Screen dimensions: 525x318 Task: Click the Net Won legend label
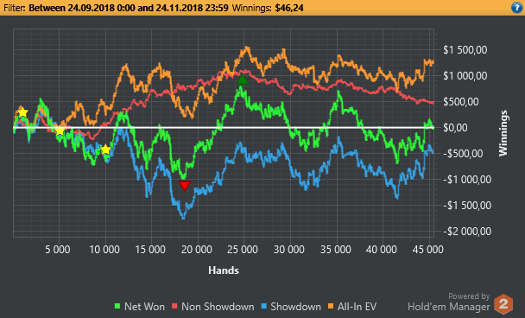pyautogui.click(x=144, y=306)
